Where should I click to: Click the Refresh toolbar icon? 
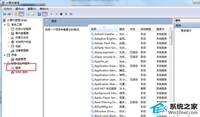28,14
